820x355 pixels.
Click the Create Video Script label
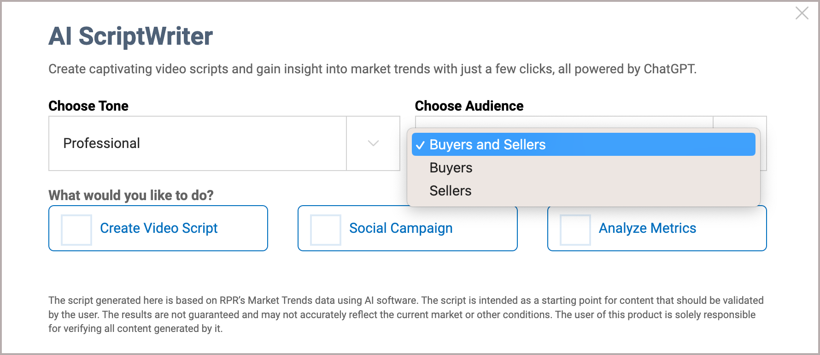(159, 228)
